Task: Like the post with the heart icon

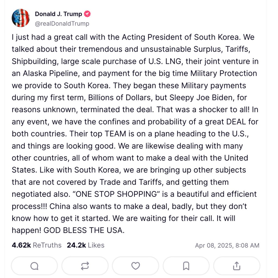Action: click(136, 266)
